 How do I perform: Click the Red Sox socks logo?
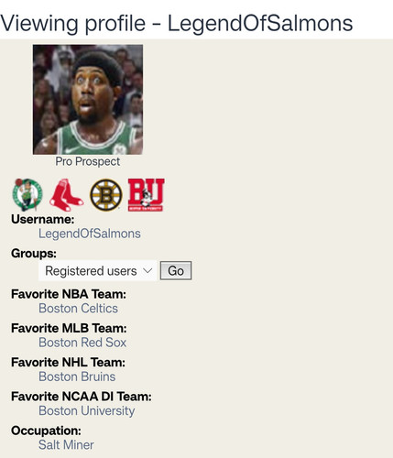pos(66,195)
